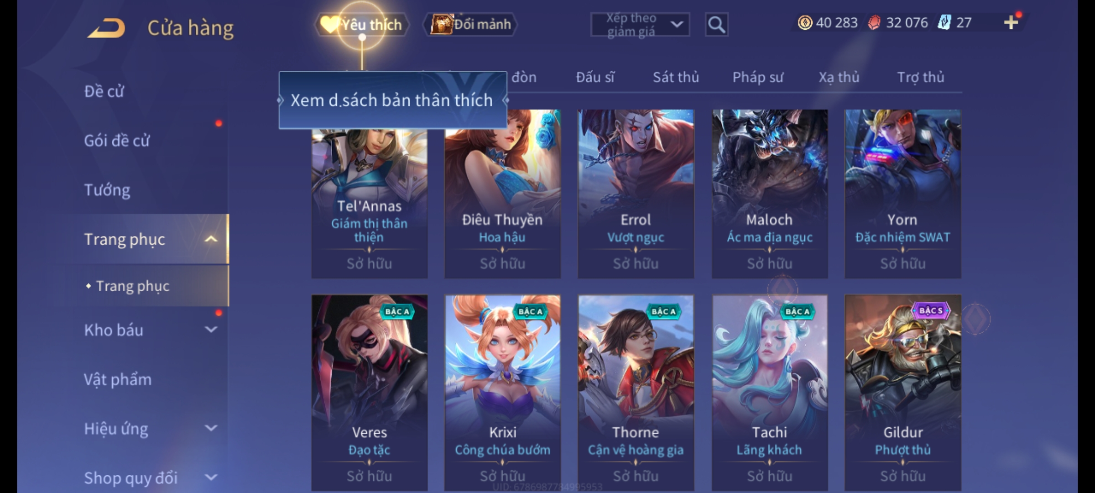1095x493 pixels.
Task: Open the search magnifier icon
Action: pyautogui.click(x=716, y=25)
